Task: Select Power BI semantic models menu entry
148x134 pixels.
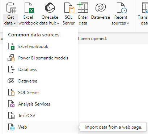Action: pyautogui.click(x=41, y=58)
